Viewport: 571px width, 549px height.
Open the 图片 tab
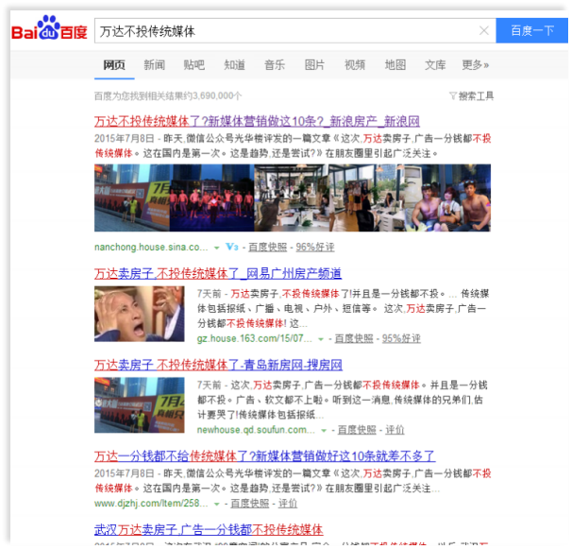(314, 65)
